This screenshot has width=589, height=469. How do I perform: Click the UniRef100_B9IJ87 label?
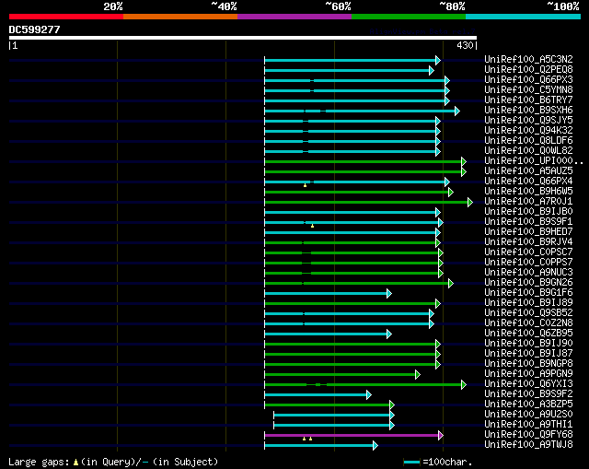pos(528,354)
